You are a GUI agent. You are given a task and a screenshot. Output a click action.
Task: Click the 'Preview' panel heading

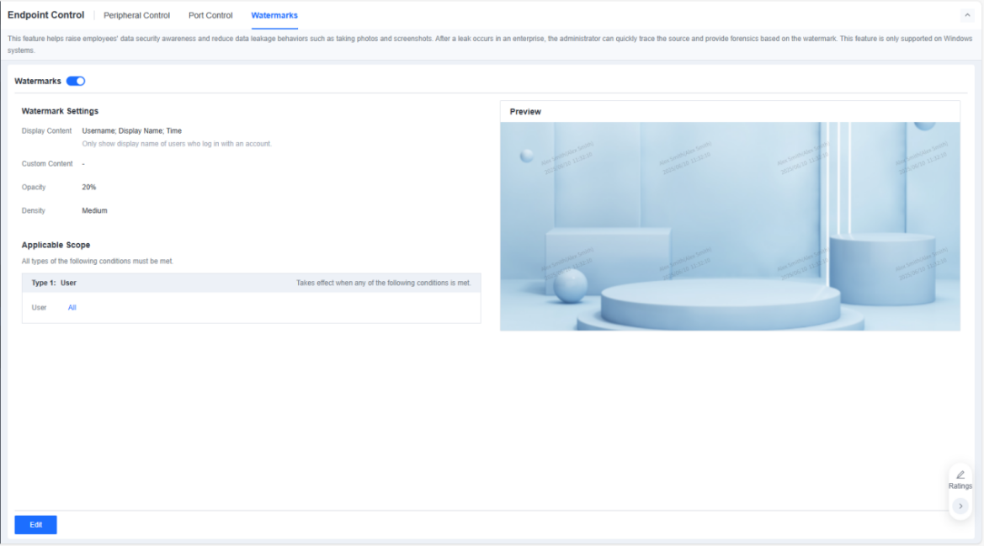point(525,112)
